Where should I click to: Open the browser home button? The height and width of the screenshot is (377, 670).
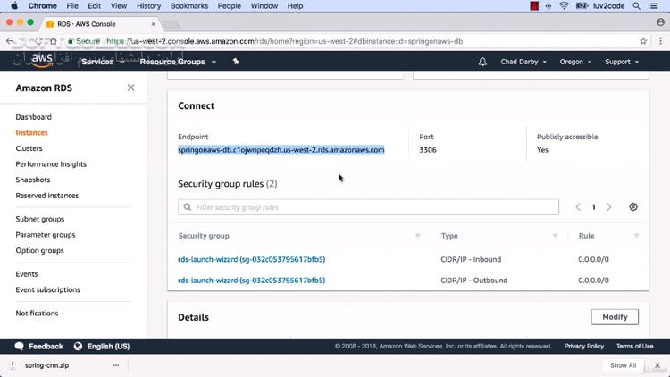(x=54, y=41)
